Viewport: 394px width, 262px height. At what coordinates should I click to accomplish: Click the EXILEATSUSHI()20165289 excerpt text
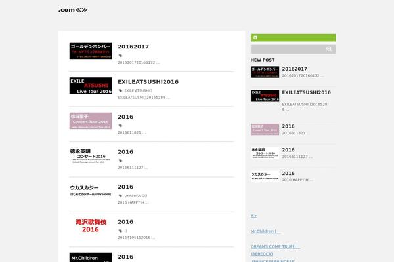click(x=144, y=98)
